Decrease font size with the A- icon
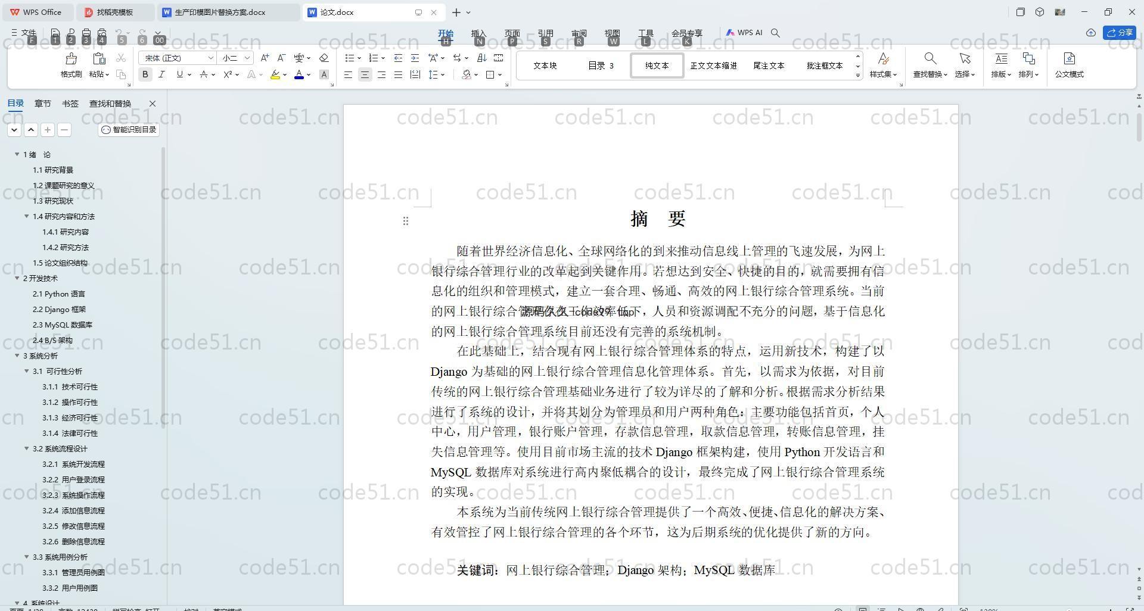Screen dimensions: 1144x611 (x=281, y=58)
